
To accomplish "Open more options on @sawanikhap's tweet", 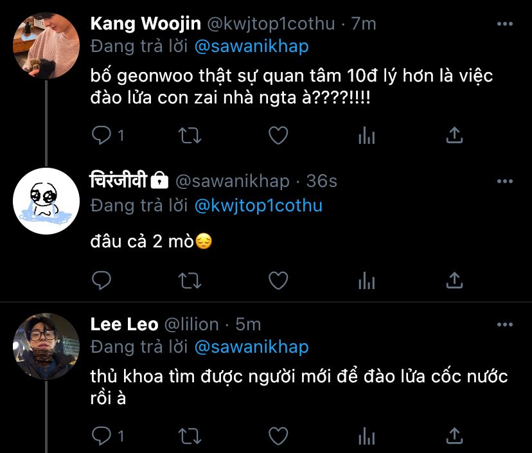I will (506, 182).
